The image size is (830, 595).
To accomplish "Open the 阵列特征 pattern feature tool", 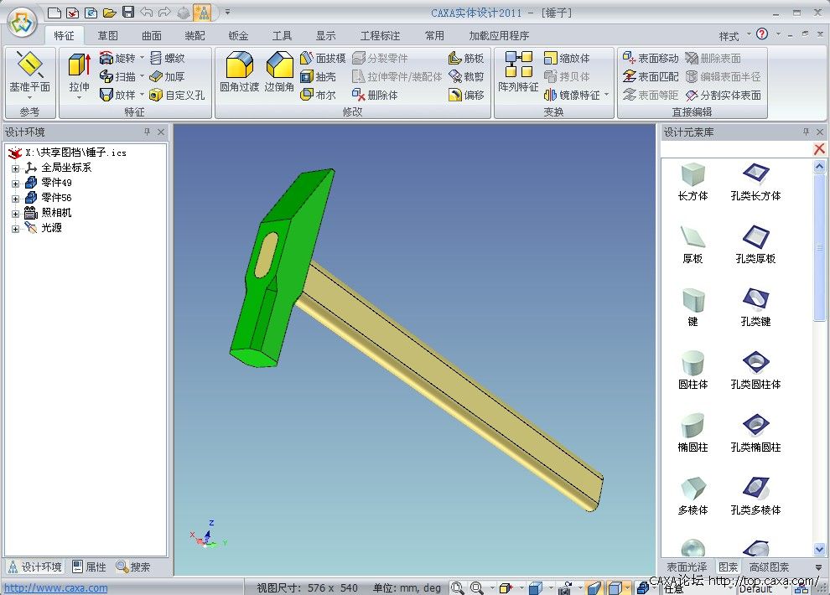I will pyautogui.click(x=518, y=72).
